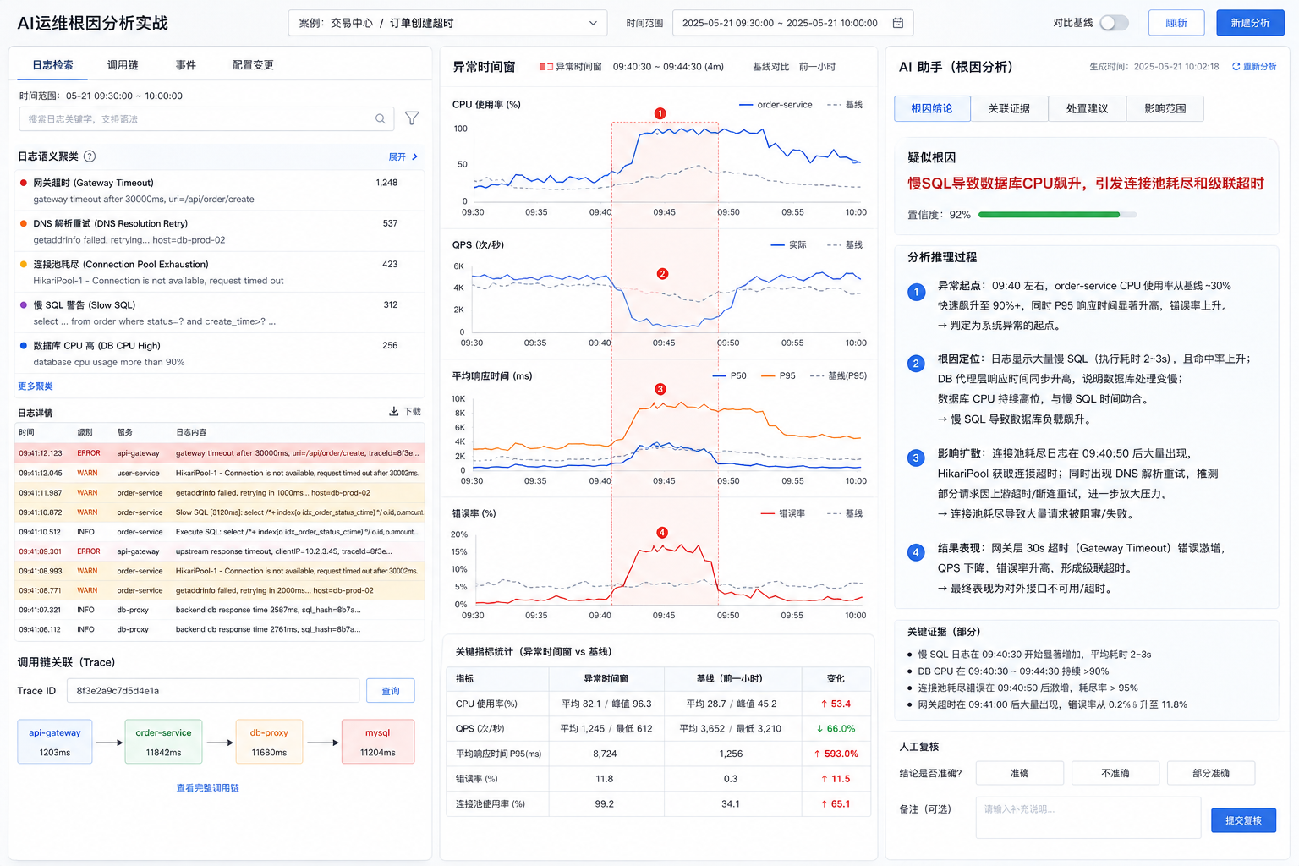This screenshot has height=866, width=1299.
Task: Click anomaly marker 1 on CPU chart
Action: coord(660,113)
